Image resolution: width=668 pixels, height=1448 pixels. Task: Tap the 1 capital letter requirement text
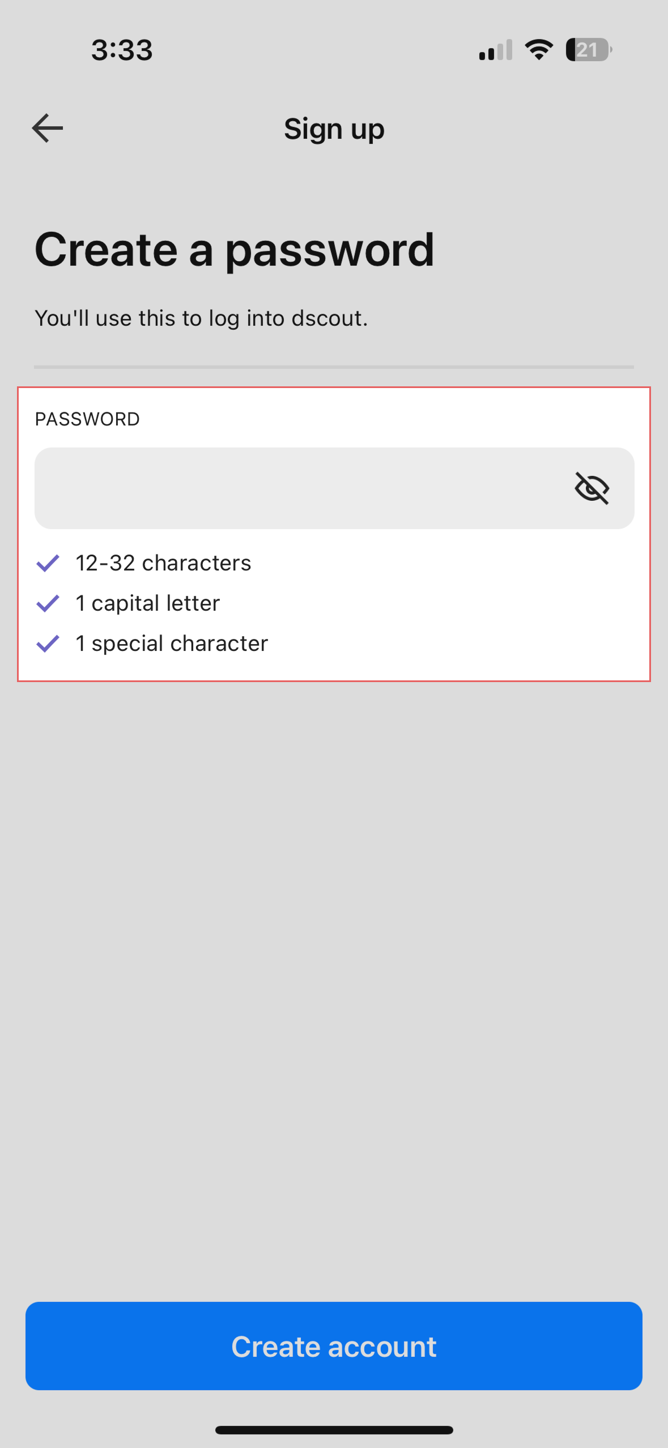pos(147,603)
